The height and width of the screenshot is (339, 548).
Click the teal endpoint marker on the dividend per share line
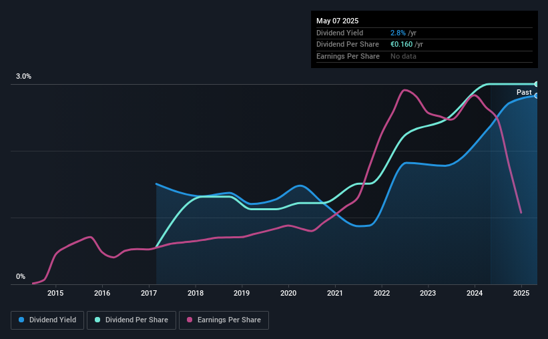point(537,84)
